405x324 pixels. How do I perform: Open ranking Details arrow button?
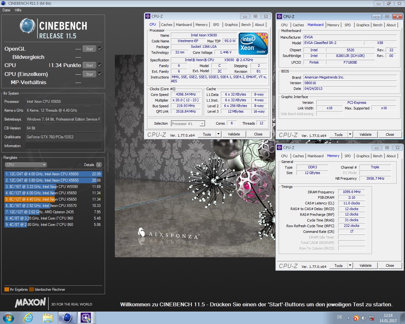click(99, 165)
